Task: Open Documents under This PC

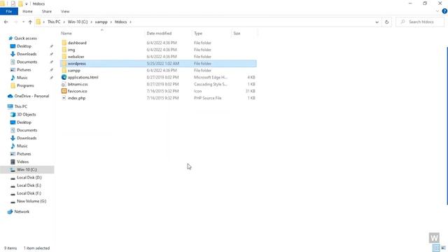Action: [27, 130]
